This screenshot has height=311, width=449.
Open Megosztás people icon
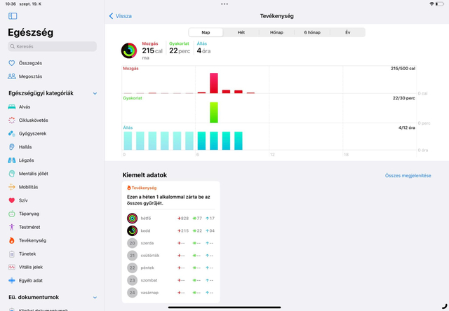12,76
